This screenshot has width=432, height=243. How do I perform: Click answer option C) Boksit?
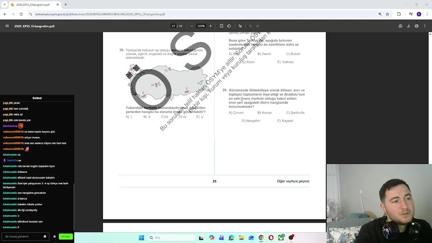pyautogui.click(x=293, y=54)
